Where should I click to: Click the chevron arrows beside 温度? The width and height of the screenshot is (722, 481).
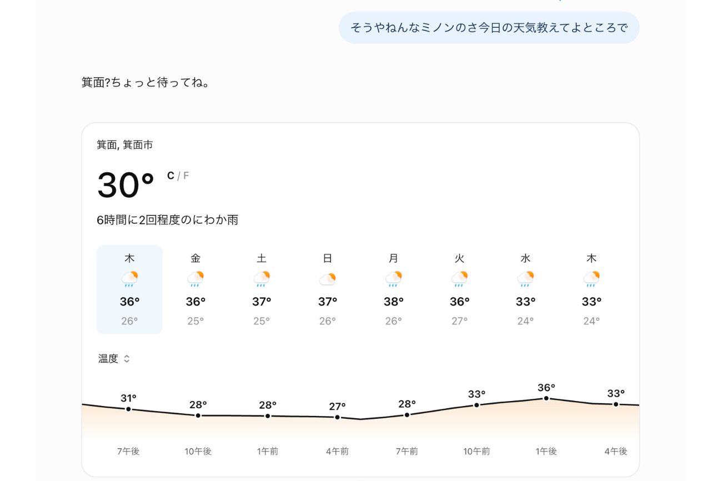tap(127, 359)
